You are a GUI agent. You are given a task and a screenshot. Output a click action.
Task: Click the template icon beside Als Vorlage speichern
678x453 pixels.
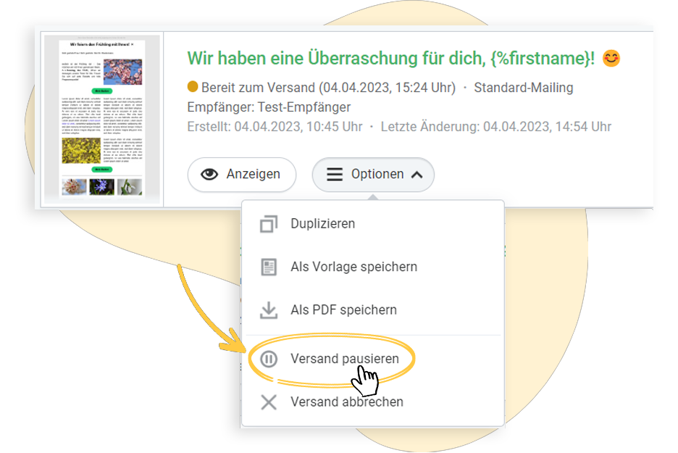(269, 267)
